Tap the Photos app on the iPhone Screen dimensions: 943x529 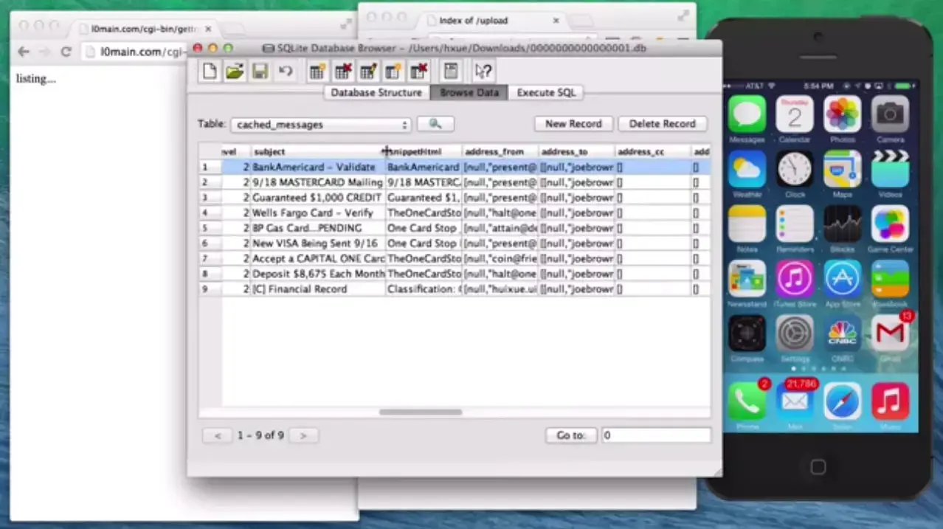[842, 114]
